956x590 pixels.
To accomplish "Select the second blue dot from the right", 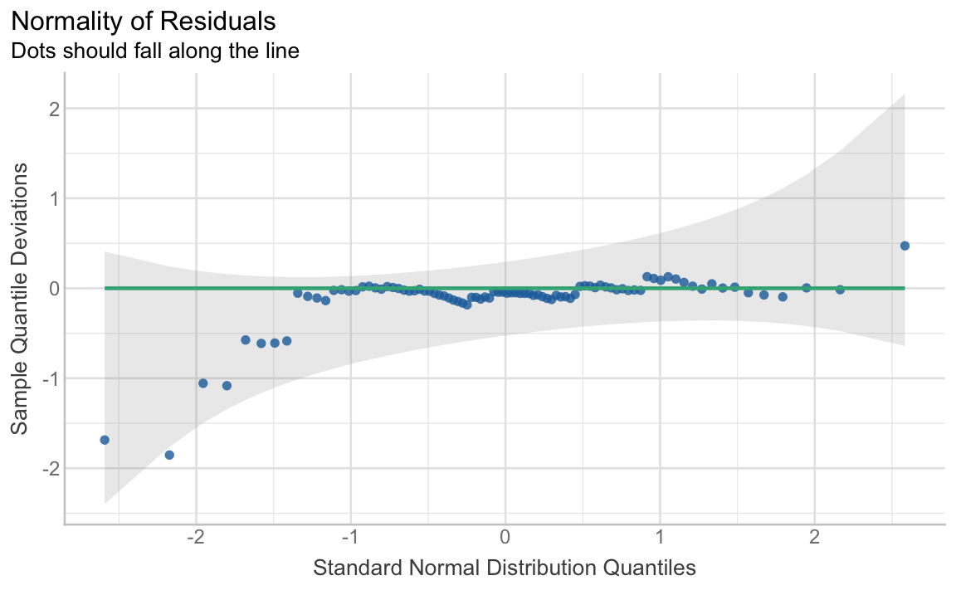I will (x=840, y=290).
